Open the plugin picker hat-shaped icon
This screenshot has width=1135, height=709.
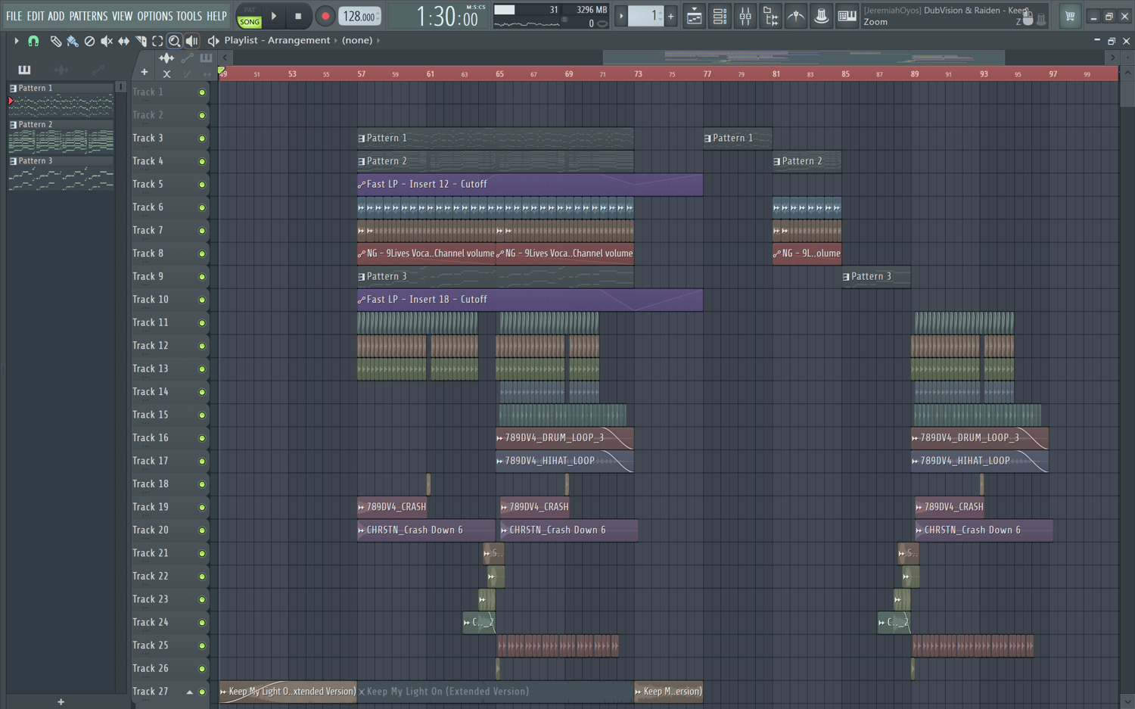pos(821,16)
